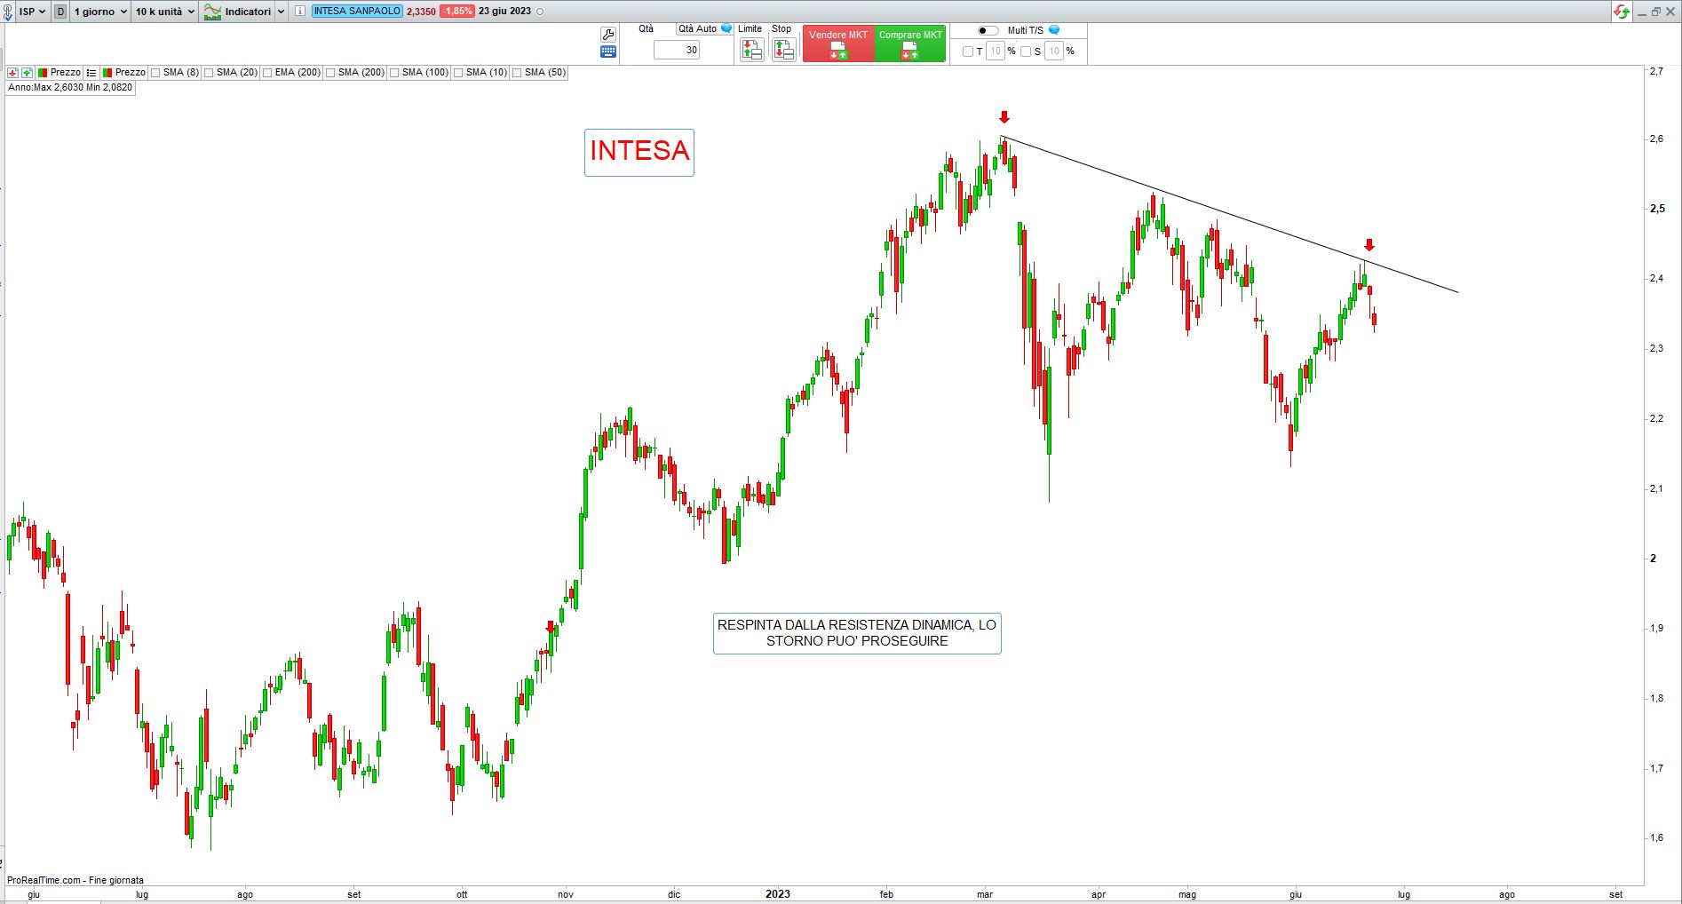The height and width of the screenshot is (904, 1682).
Task: Click the red-green trading arrows icon top right
Action: (x=1622, y=12)
